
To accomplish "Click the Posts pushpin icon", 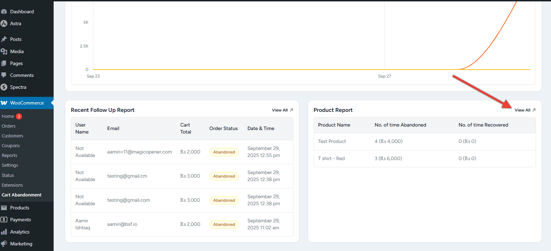I will [4, 39].
